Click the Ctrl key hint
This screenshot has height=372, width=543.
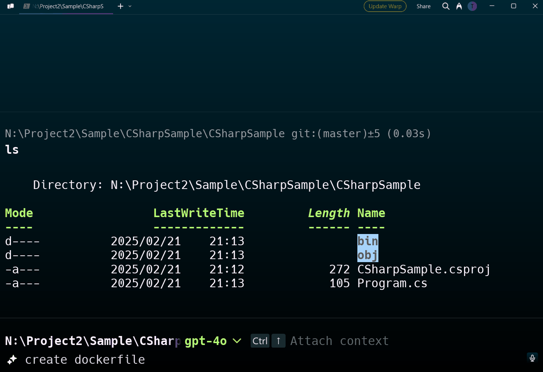click(260, 341)
